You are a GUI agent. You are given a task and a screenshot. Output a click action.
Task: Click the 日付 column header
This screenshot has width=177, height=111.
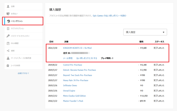[x=51, y=42]
